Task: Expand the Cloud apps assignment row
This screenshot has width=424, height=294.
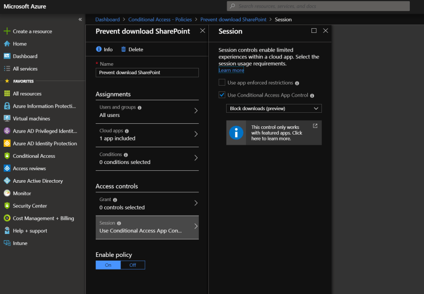Action: [x=147, y=134]
